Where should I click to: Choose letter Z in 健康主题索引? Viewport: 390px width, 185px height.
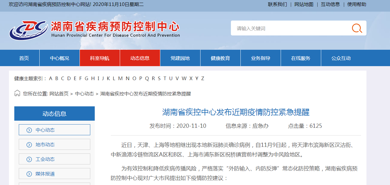click(x=203, y=78)
